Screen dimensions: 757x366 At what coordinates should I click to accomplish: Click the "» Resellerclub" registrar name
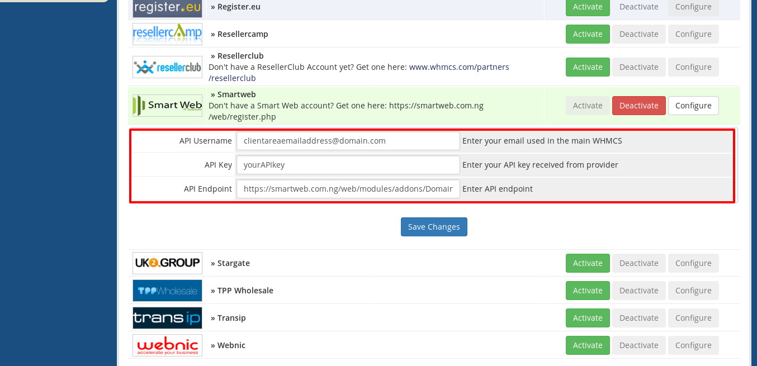[237, 56]
